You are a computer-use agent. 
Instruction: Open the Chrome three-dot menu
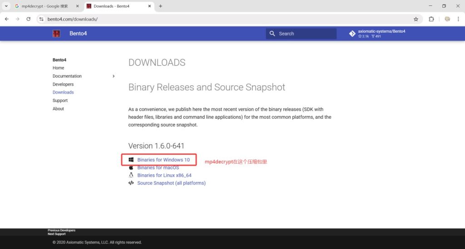coord(458,19)
